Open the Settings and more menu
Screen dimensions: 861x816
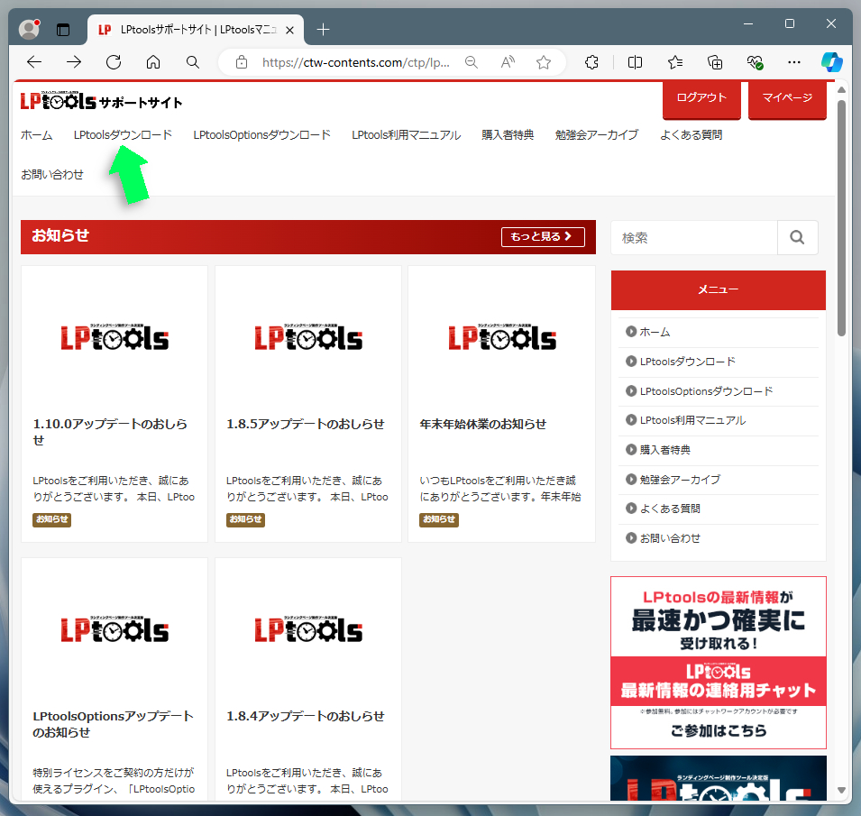click(x=794, y=62)
